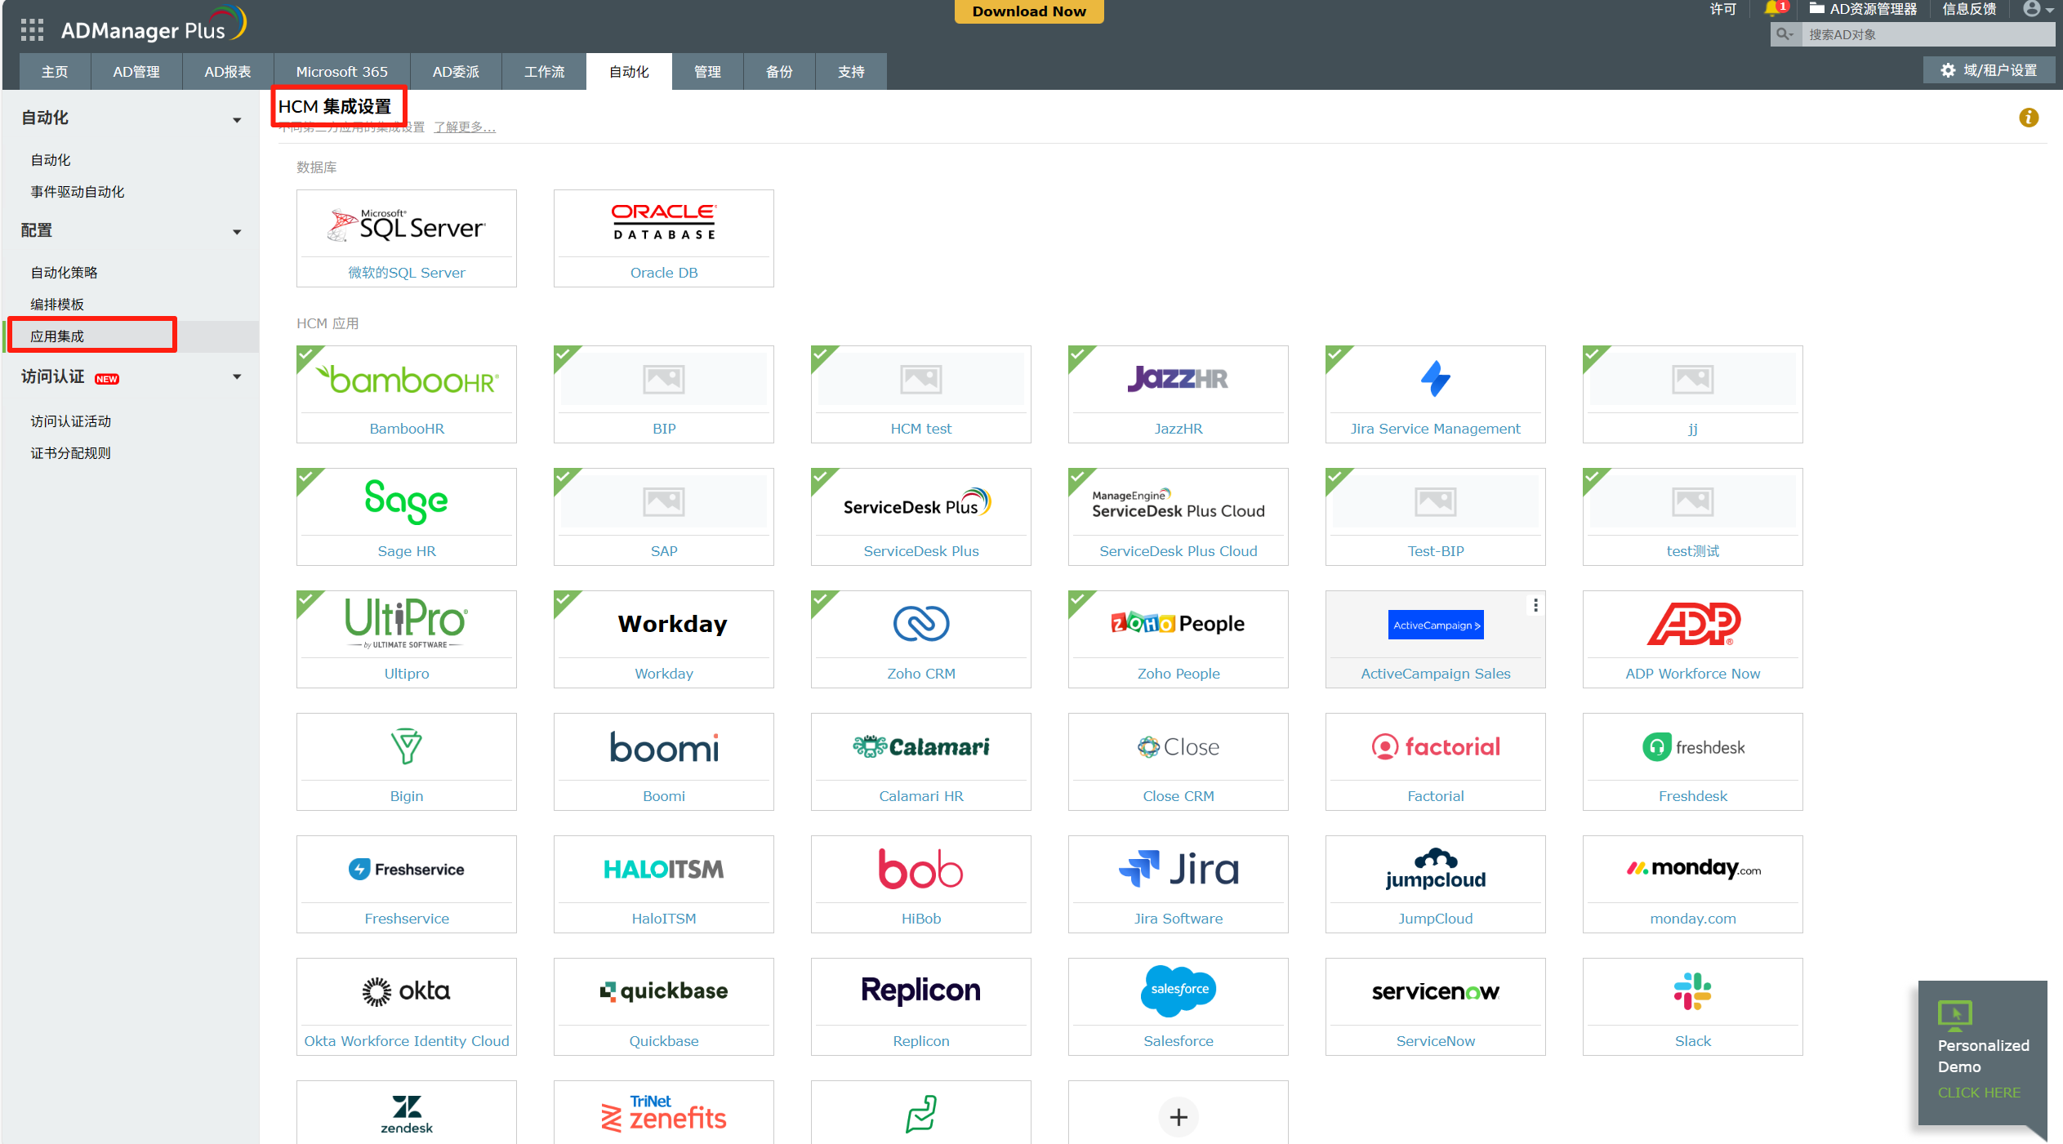Collapse the 配置 sidebar section
This screenshot has height=1144, width=2063.
(237, 232)
